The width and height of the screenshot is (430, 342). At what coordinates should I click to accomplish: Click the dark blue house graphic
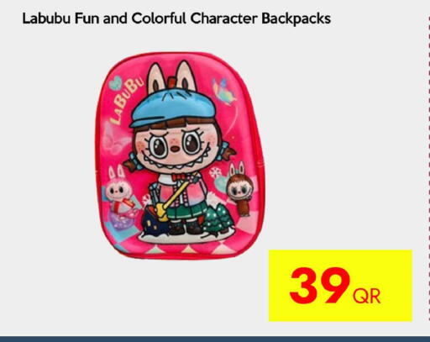[154, 221]
